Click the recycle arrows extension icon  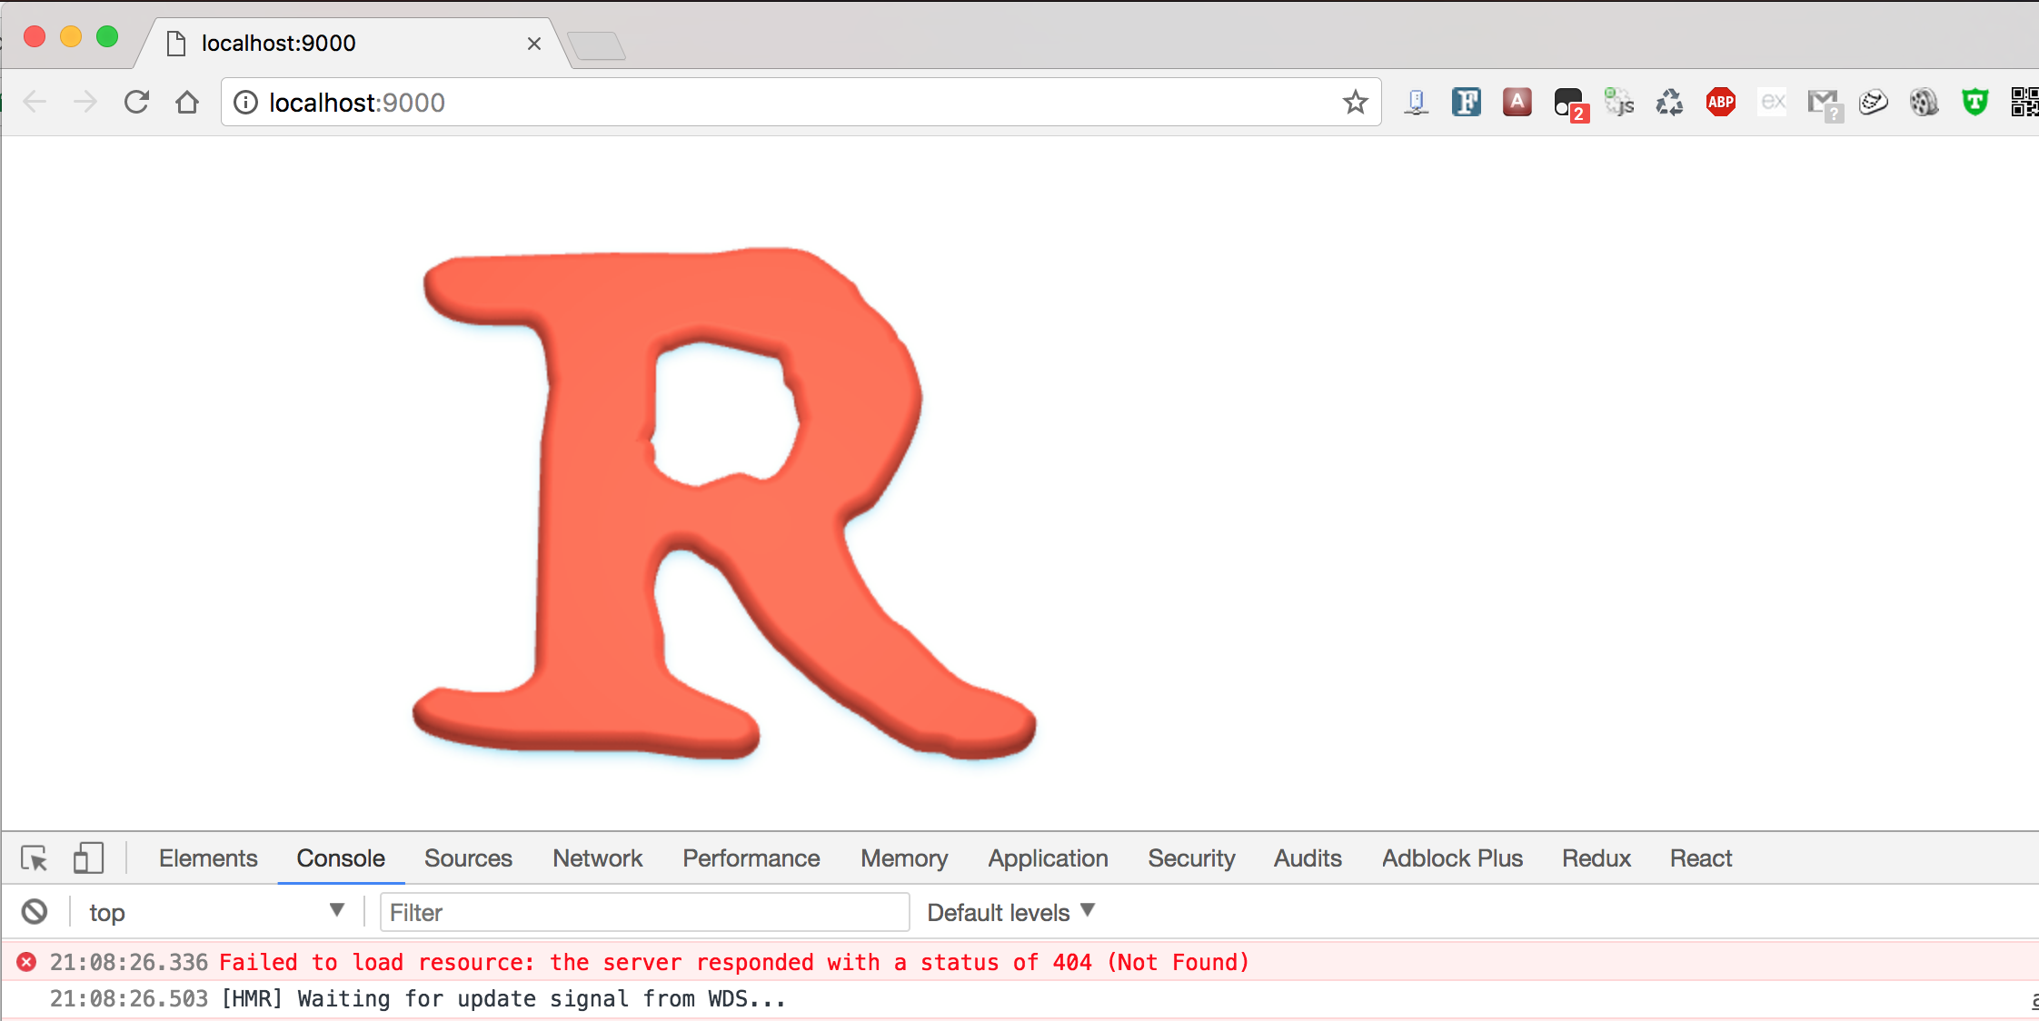(1669, 103)
